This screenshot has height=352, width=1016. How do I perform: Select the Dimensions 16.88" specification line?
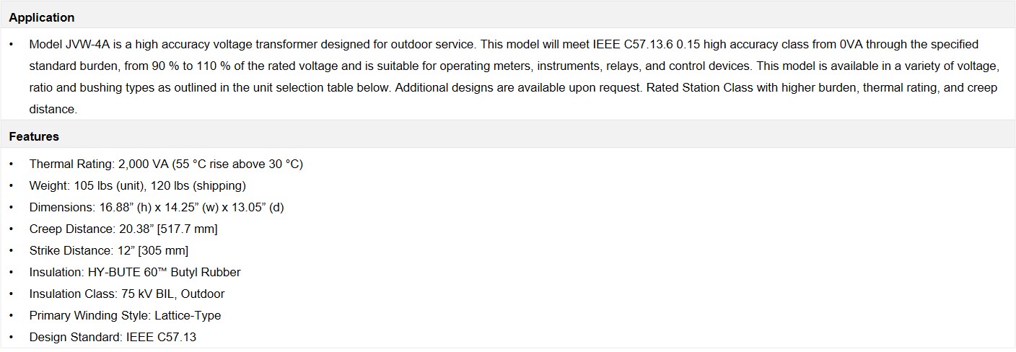coord(157,207)
